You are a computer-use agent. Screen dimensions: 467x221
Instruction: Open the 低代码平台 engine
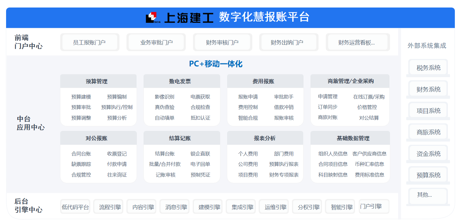(75, 207)
